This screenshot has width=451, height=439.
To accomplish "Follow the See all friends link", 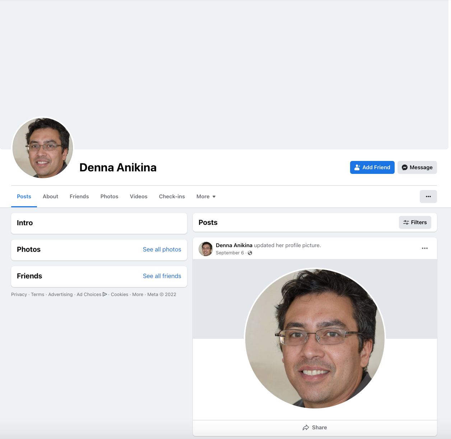I will point(162,276).
